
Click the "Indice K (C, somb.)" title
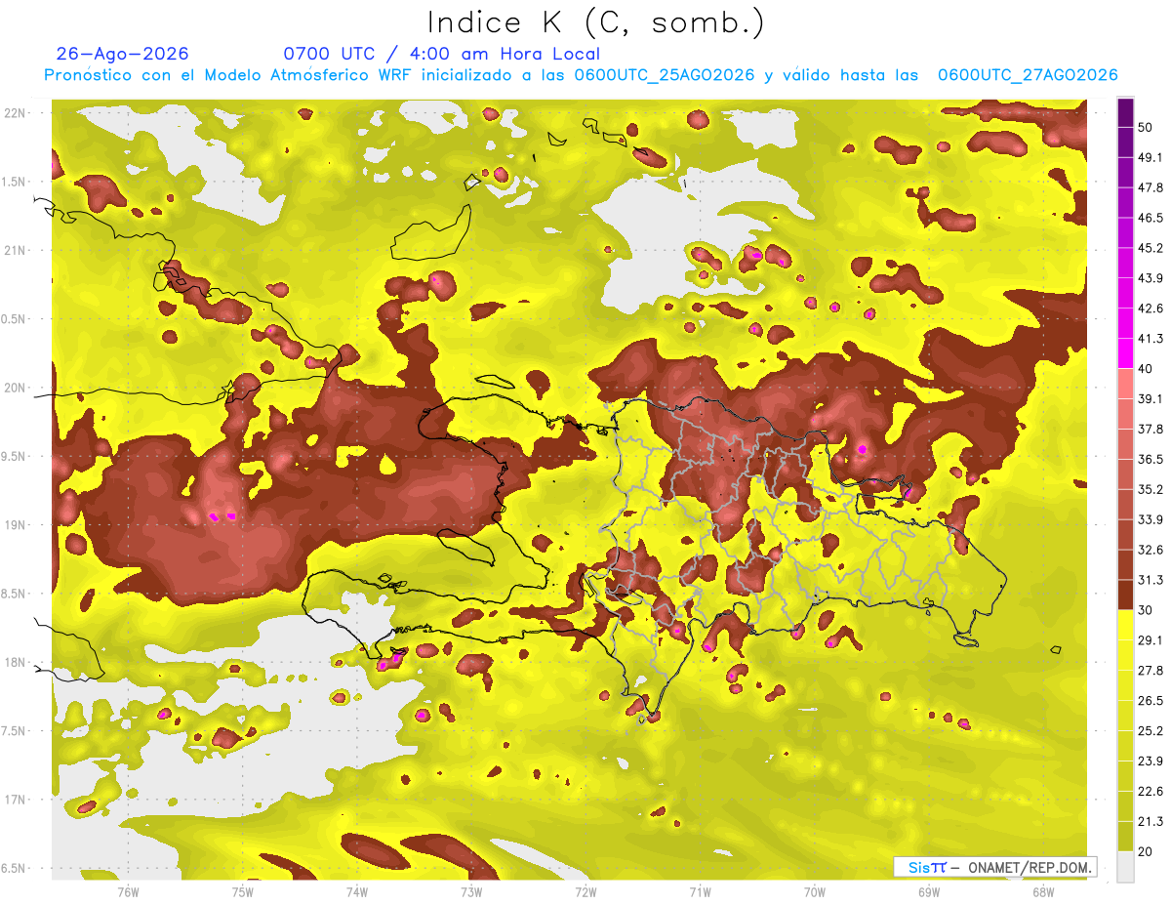(x=595, y=22)
